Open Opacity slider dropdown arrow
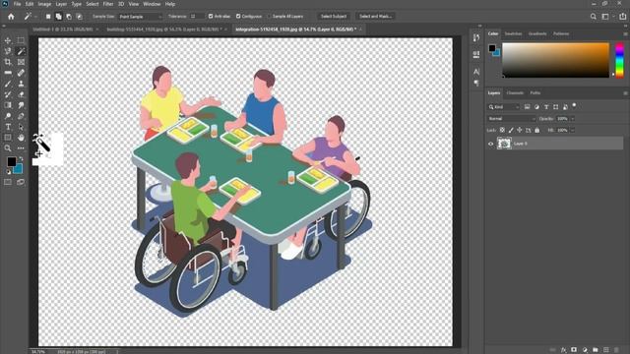Image resolution: width=630 pixels, height=354 pixels. click(573, 119)
